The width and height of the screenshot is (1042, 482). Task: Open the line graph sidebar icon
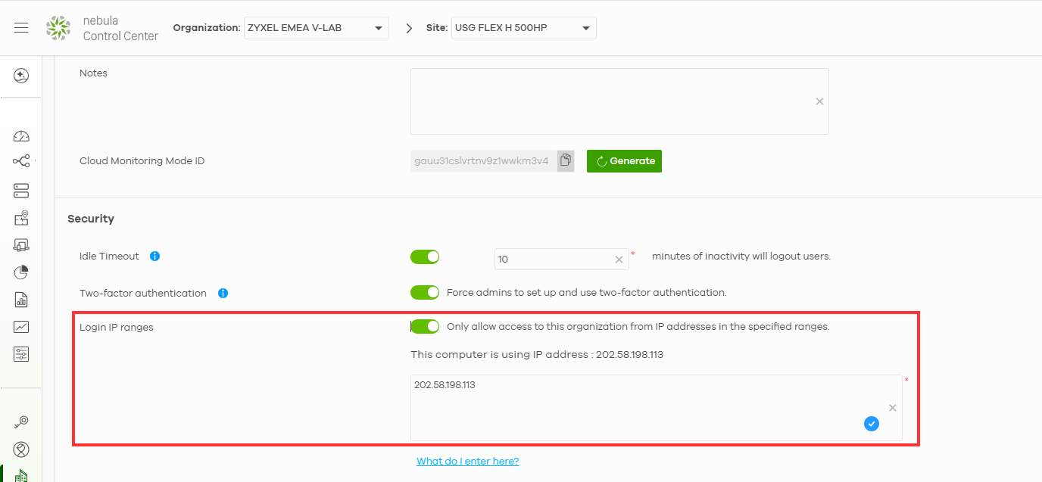coord(21,327)
